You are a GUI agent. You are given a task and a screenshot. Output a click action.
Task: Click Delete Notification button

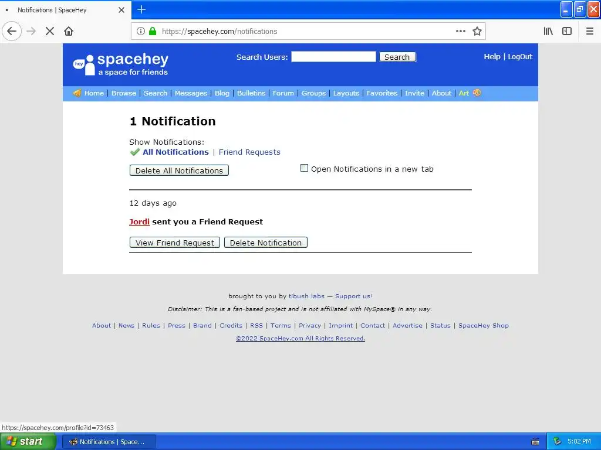tap(266, 243)
